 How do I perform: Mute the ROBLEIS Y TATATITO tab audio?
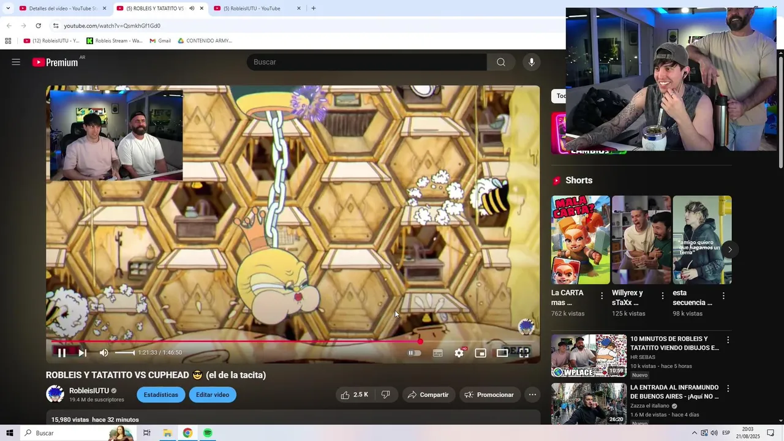tap(192, 9)
